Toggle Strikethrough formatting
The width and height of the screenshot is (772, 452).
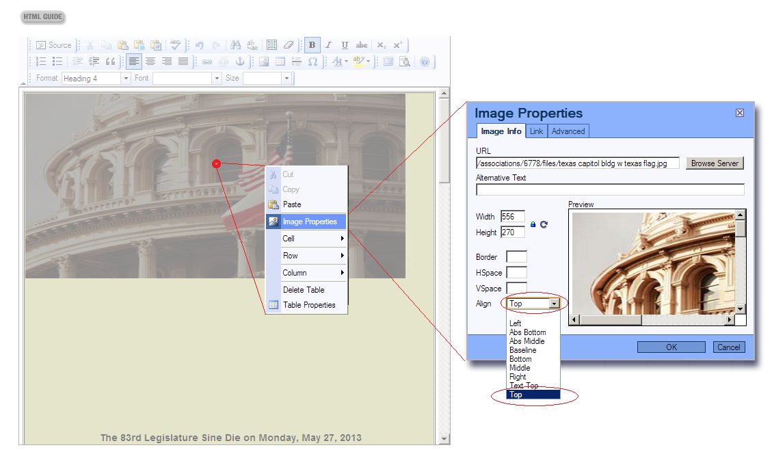tap(361, 45)
